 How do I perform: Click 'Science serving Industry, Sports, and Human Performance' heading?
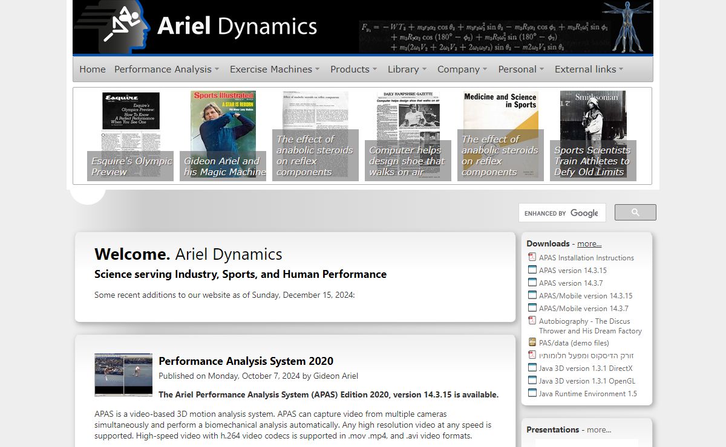point(240,274)
